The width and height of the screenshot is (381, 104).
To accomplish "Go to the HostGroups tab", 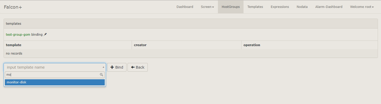I will tap(230, 7).
